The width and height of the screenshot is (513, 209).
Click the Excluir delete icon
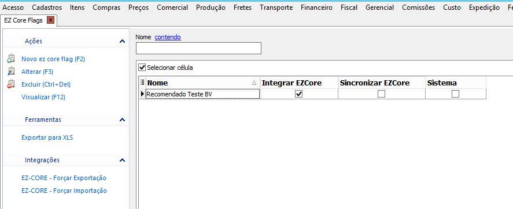click(11, 84)
